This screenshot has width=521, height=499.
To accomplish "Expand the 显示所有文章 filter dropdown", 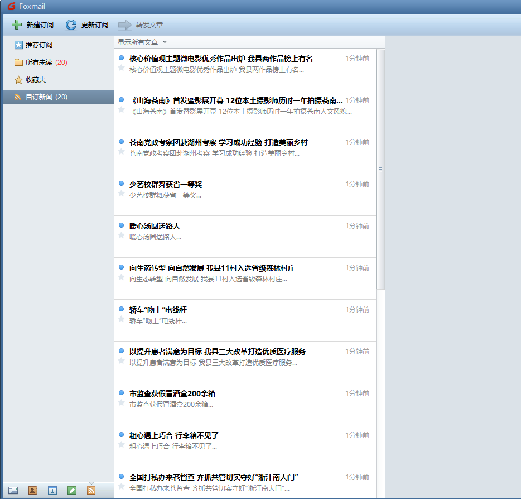I will (142, 42).
